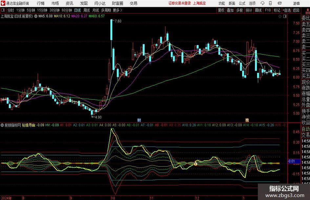Click the 叠加 overlay toolbar button
The width and height of the screenshot is (310, 200).
click(230, 10)
